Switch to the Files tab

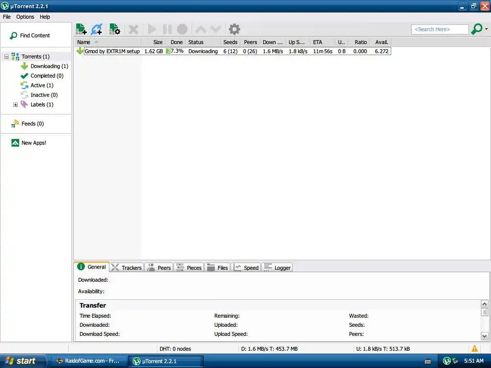click(x=218, y=268)
